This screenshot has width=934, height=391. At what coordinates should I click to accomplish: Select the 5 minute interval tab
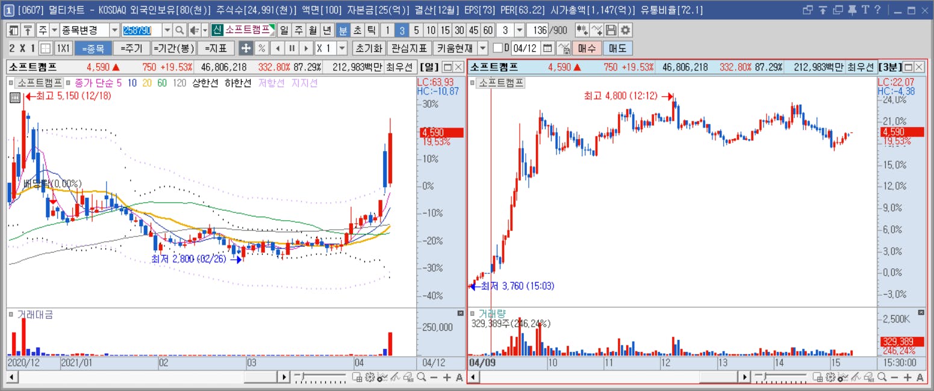coord(416,30)
